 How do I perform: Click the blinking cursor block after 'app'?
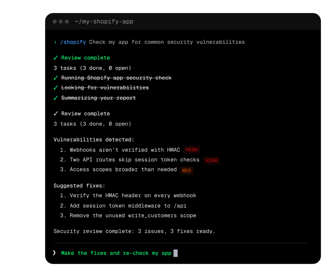pyautogui.click(x=176, y=253)
